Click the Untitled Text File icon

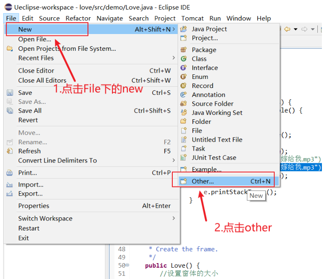click(184, 139)
